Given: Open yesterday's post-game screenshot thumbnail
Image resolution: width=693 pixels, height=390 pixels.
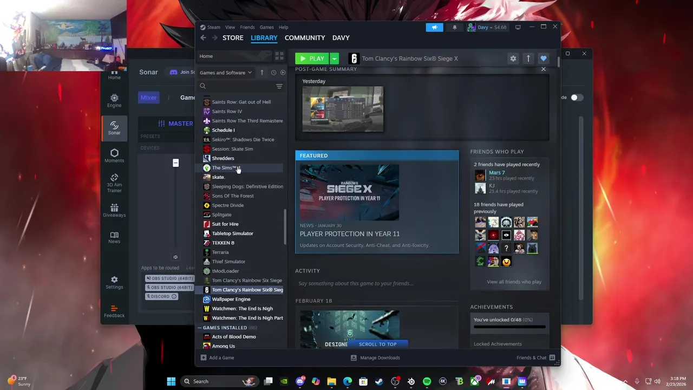Looking at the screenshot, I should pos(343,109).
